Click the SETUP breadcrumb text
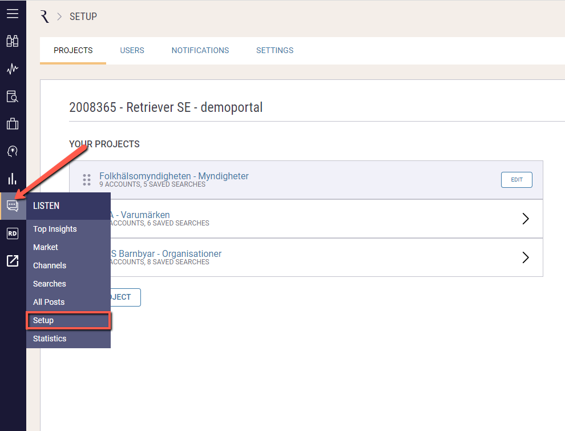 coord(83,17)
